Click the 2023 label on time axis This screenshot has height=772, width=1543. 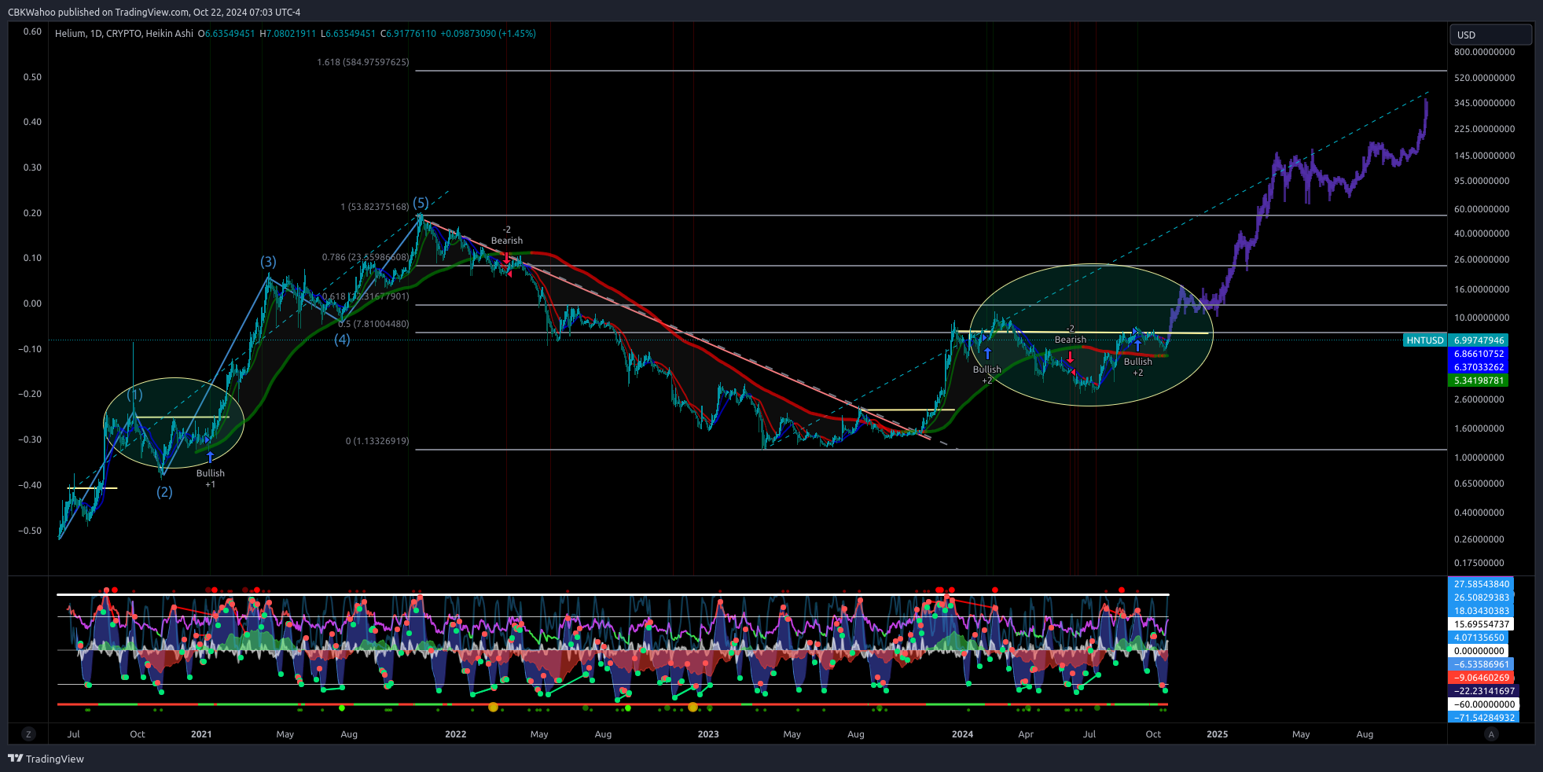[x=708, y=734]
